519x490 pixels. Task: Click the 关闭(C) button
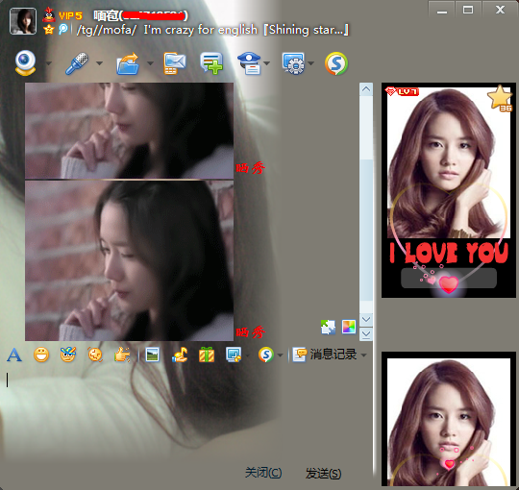pos(263,473)
